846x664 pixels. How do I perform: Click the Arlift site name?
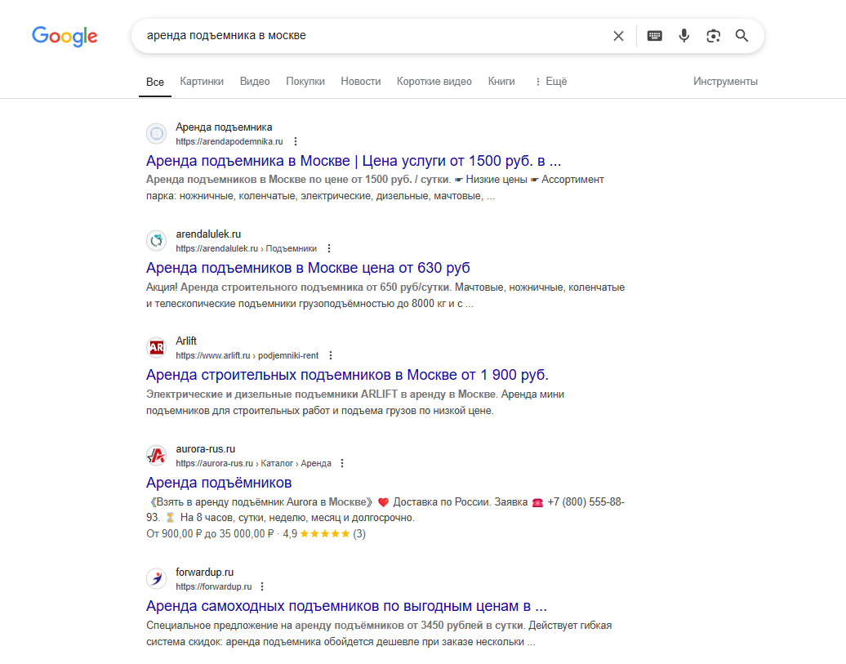coord(186,341)
